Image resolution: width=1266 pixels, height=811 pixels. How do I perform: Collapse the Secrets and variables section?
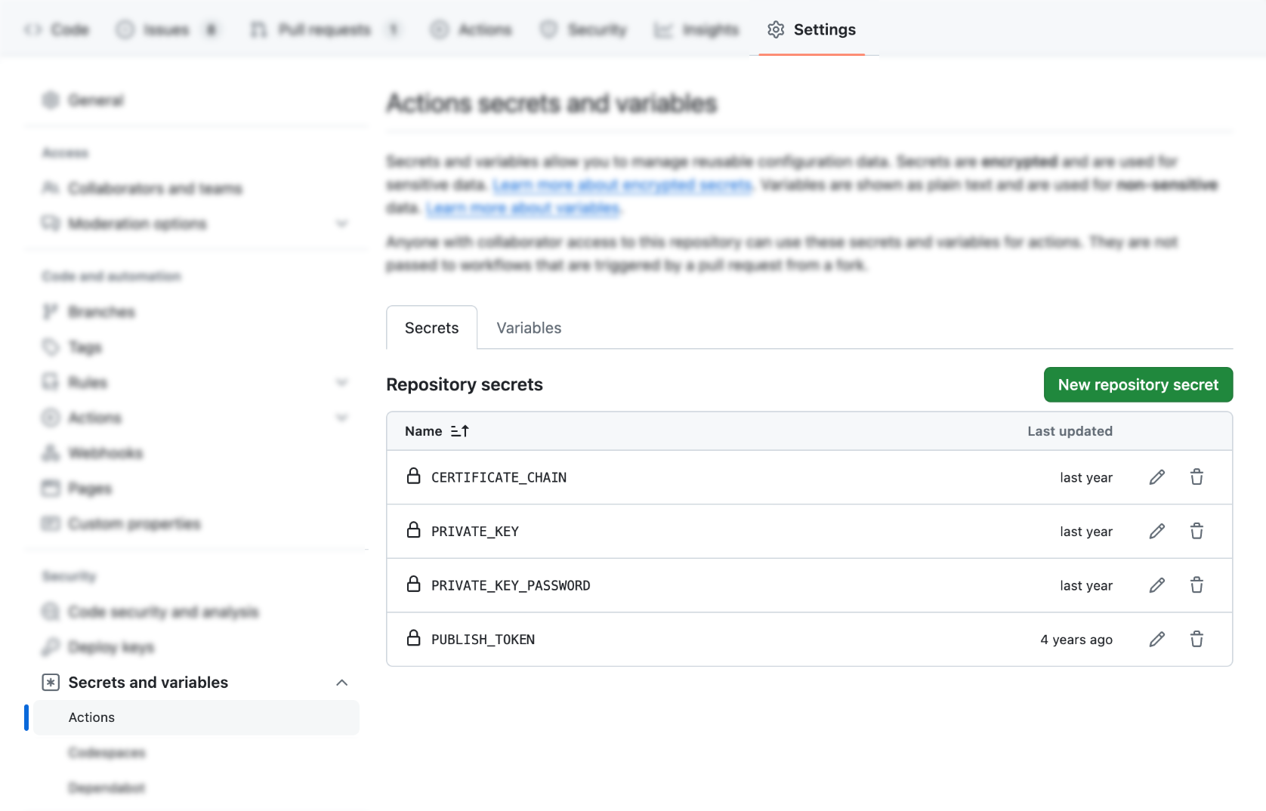[341, 683]
